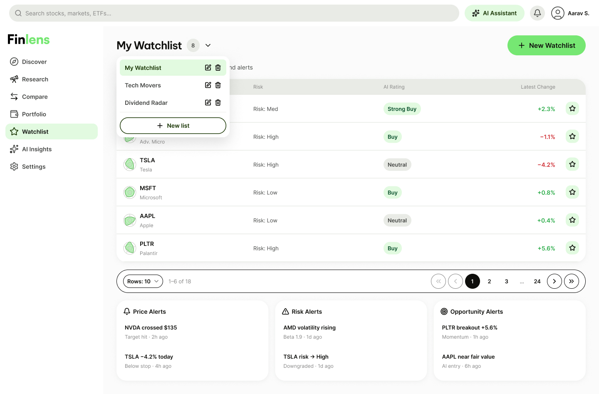Open the Discover page
Viewport: 599px width, 394px height.
(x=52, y=62)
